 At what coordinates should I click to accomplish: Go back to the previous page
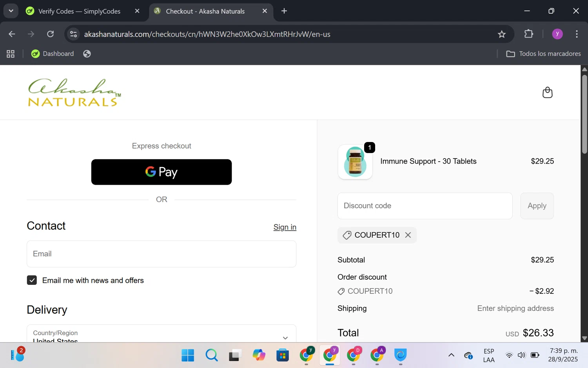pos(12,34)
